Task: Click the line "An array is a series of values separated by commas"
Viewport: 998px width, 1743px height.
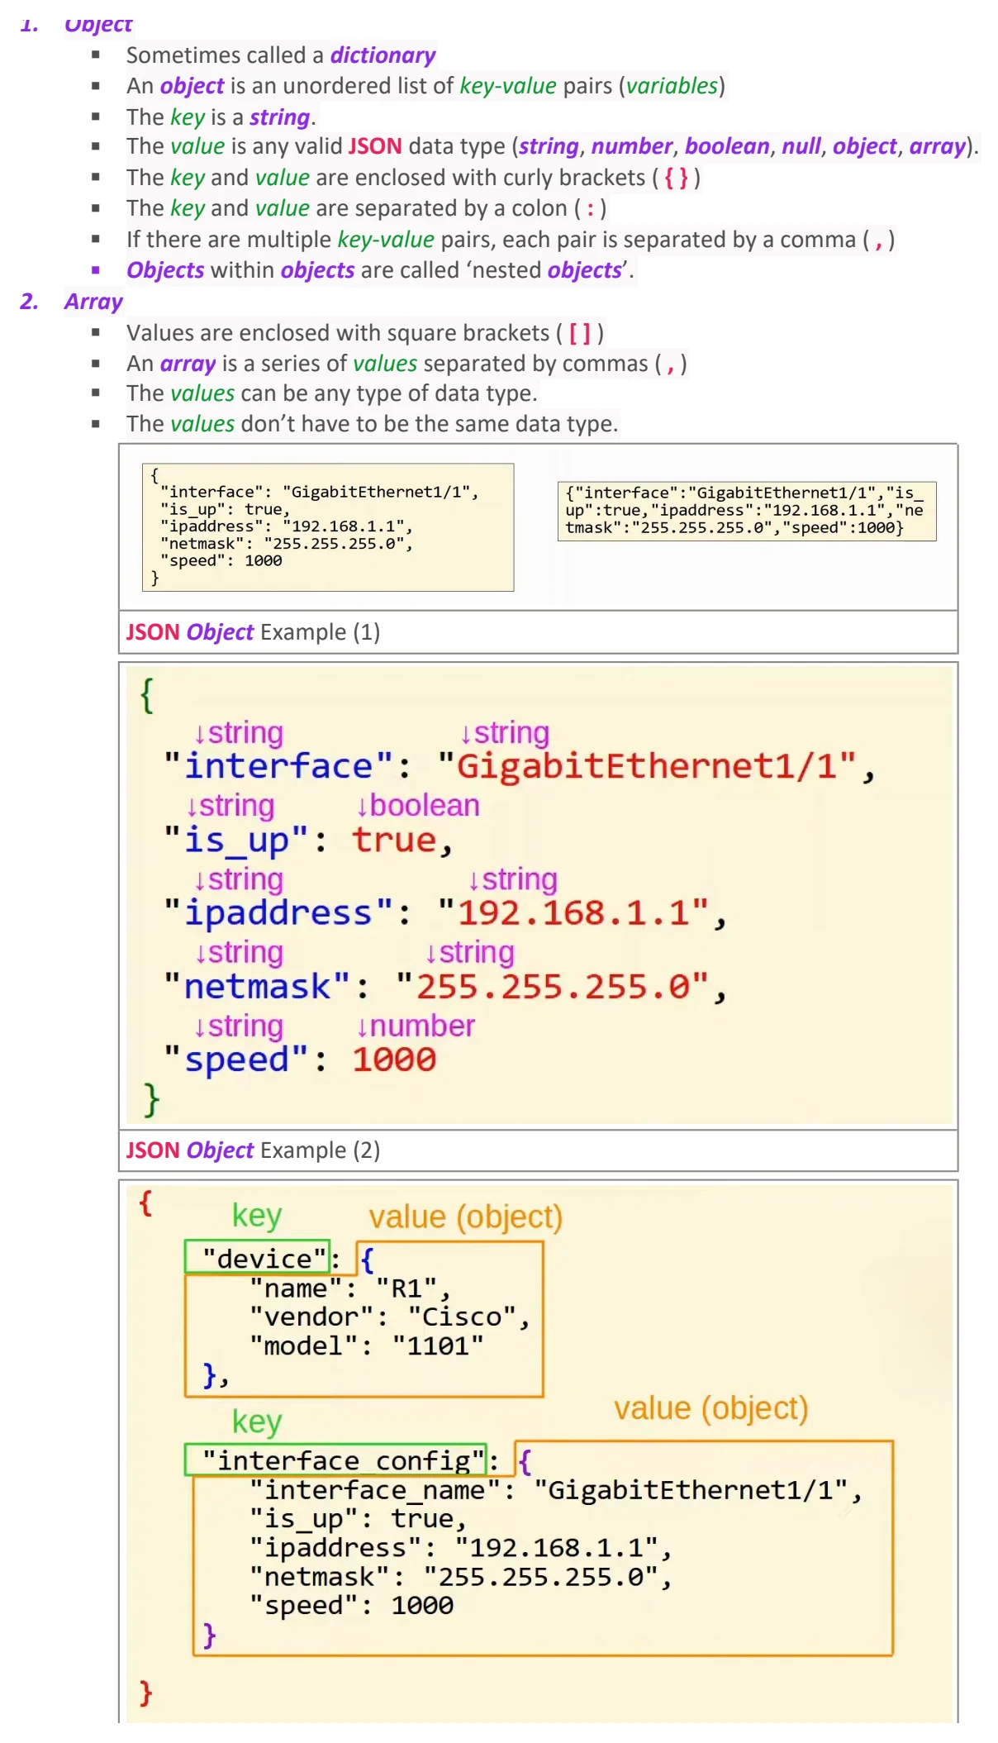Action: click(406, 364)
